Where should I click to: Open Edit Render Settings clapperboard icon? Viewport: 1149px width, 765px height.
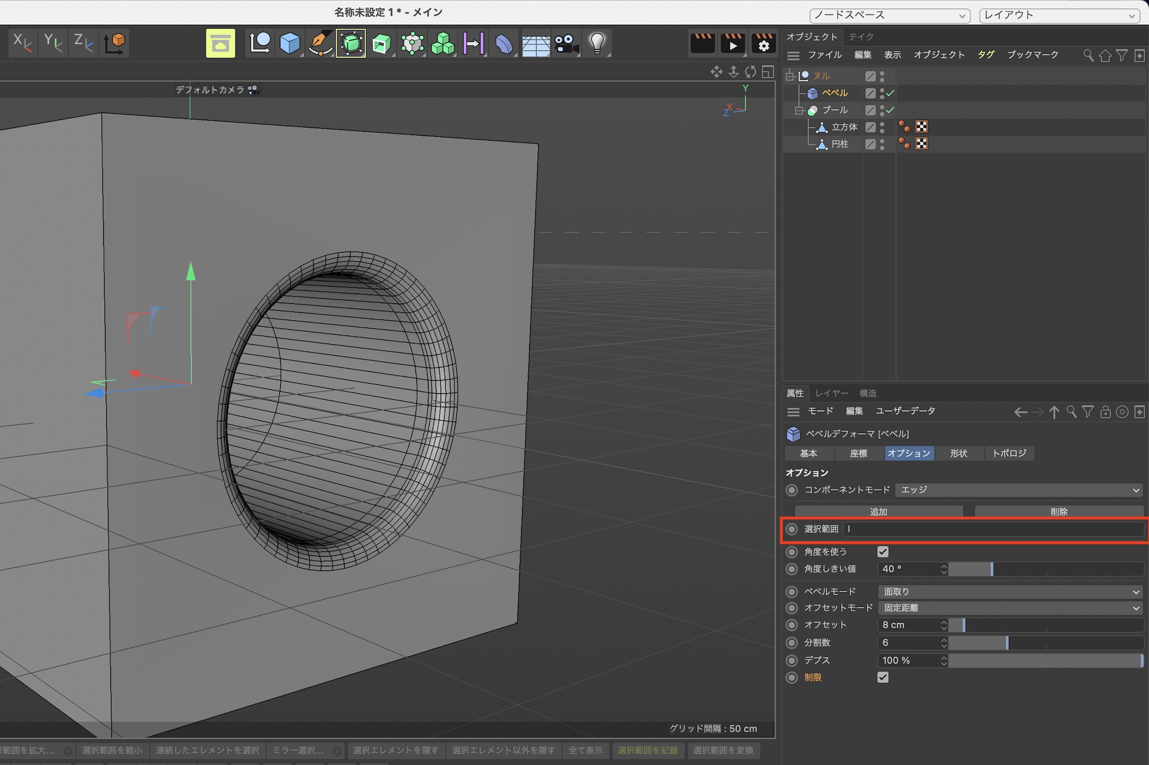[764, 44]
